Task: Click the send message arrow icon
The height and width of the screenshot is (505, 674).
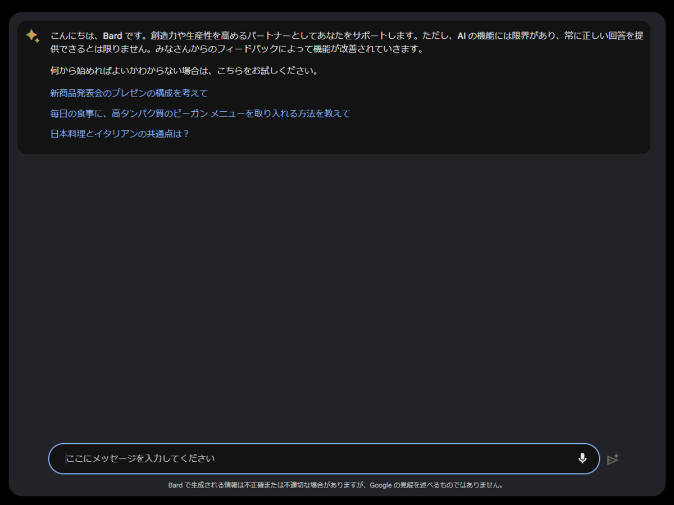Action: pos(613,459)
